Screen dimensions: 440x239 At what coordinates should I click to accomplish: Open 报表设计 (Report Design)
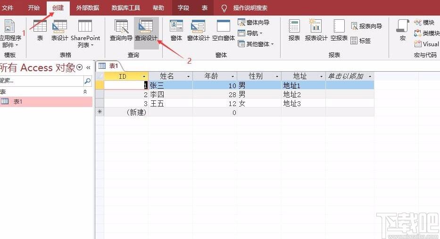pyautogui.click(x=316, y=30)
